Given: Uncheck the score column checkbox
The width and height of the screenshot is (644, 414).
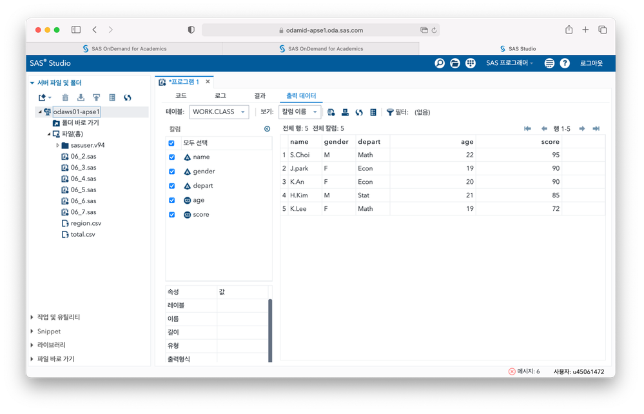Looking at the screenshot, I should pyautogui.click(x=171, y=215).
